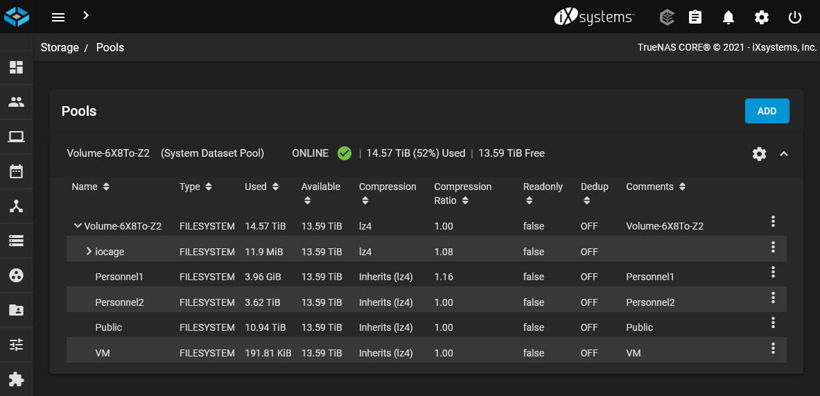Open Services from sidebar sliders icon
The height and width of the screenshot is (396, 820).
(x=16, y=345)
